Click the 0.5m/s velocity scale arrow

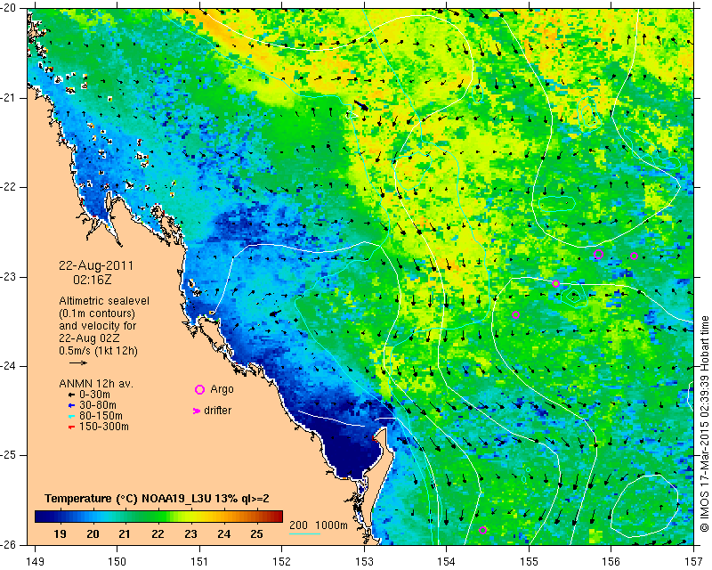pos(78,362)
